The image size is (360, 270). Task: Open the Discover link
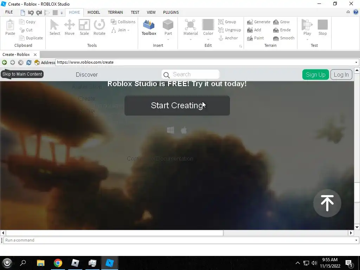(87, 75)
